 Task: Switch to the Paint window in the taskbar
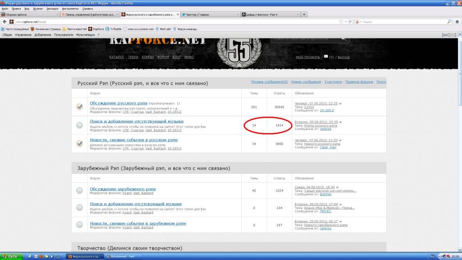(x=124, y=256)
